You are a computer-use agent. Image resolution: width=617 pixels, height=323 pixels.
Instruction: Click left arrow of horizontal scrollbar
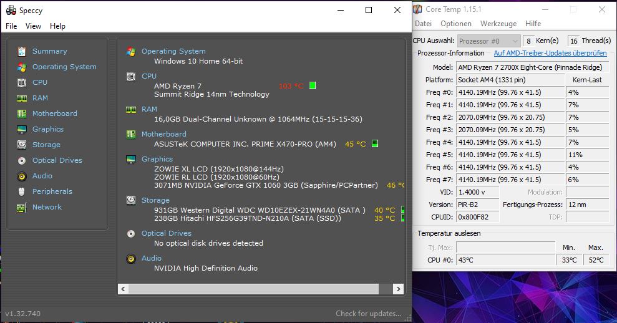coord(123,289)
